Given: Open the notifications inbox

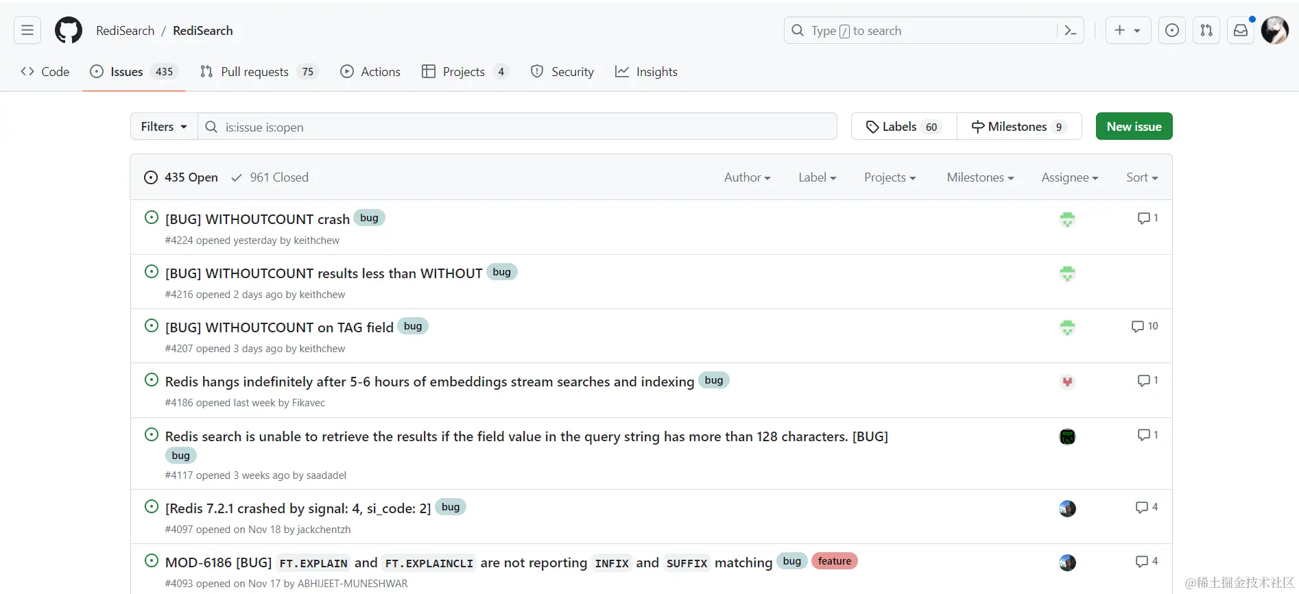Looking at the screenshot, I should tap(1241, 30).
